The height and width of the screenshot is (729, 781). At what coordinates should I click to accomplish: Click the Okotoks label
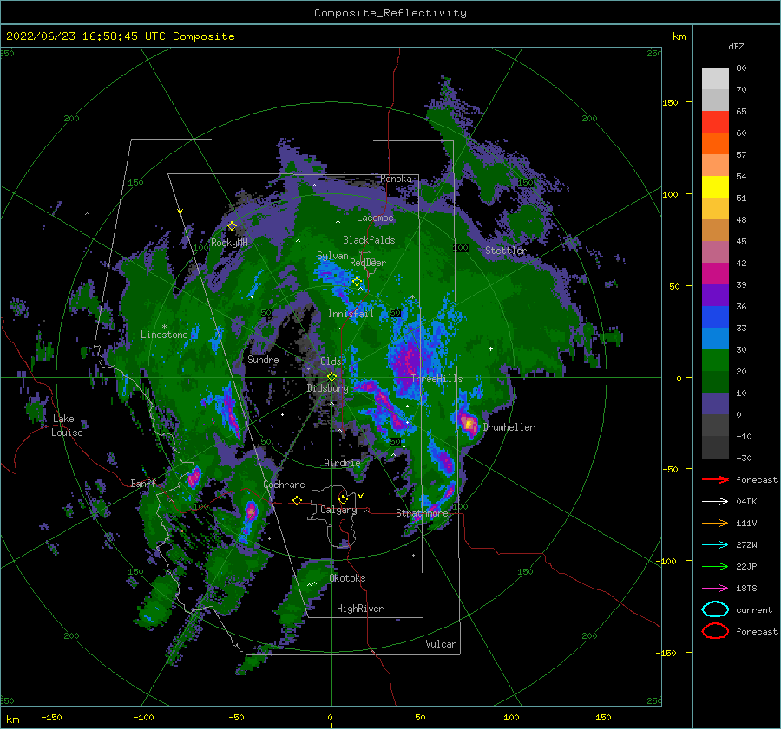[x=347, y=578]
